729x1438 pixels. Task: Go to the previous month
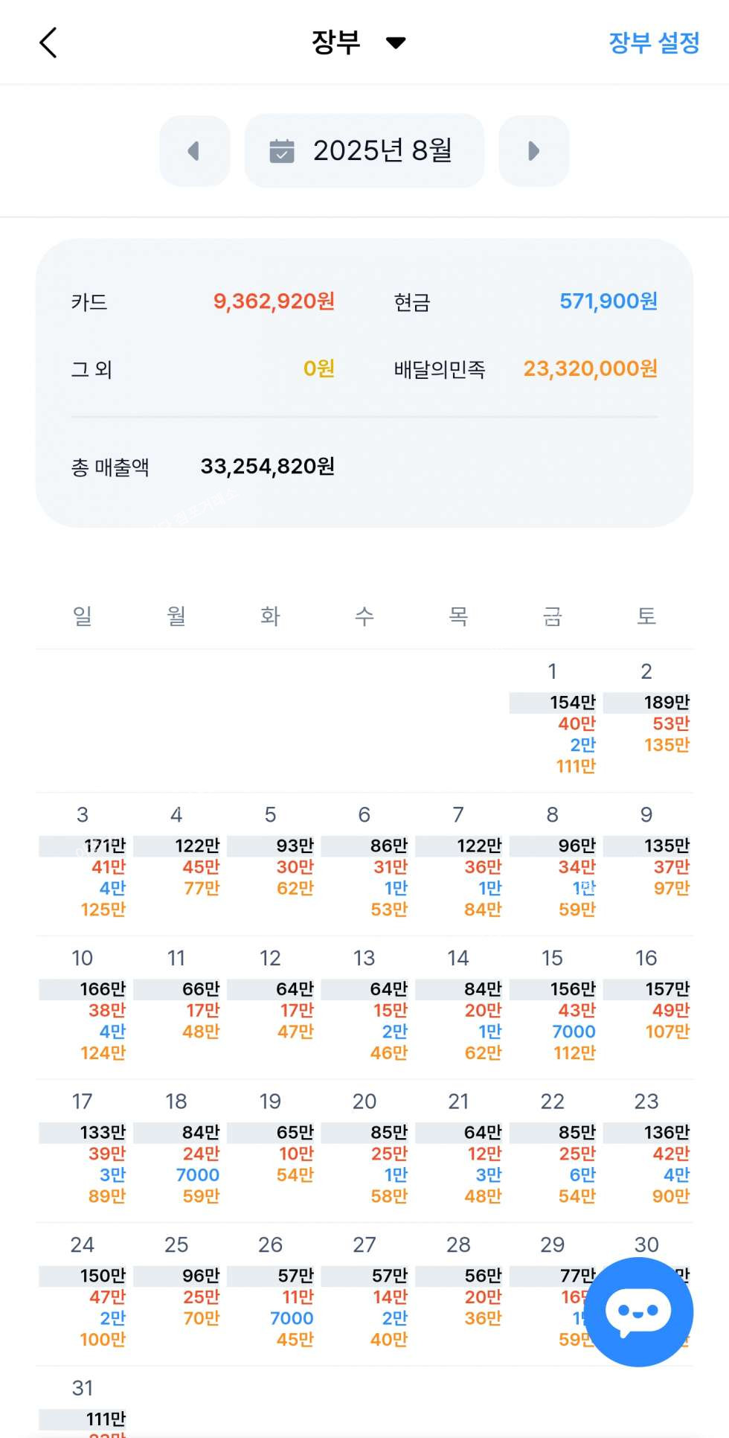point(195,151)
